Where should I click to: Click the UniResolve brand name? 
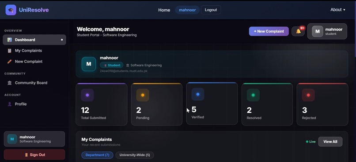pyautogui.click(x=34, y=10)
